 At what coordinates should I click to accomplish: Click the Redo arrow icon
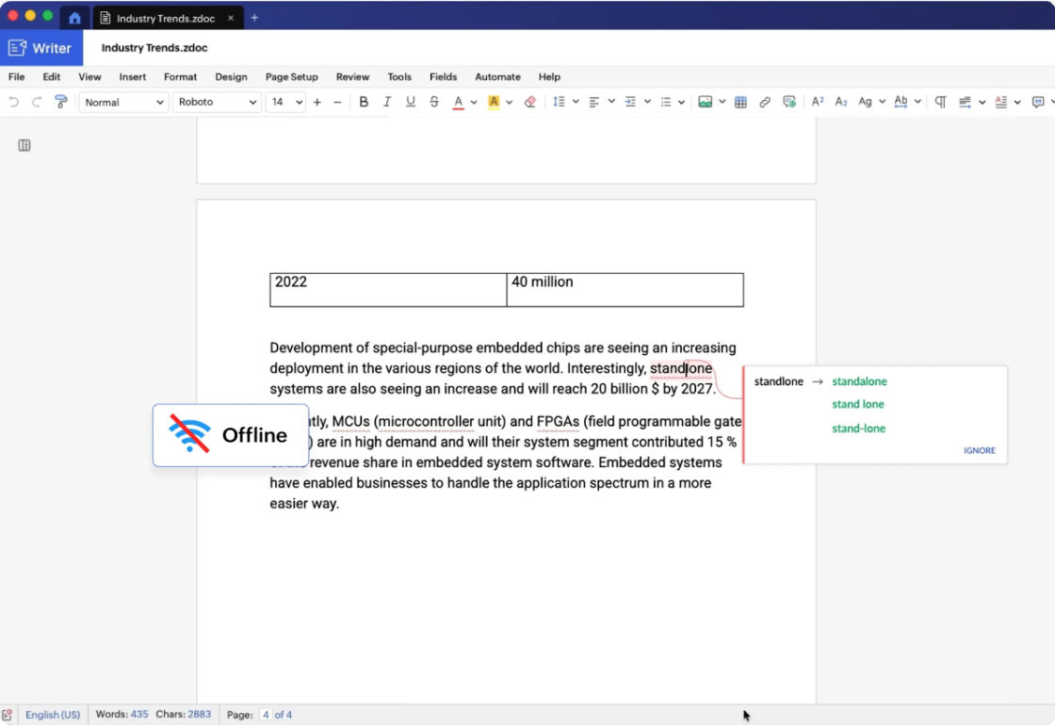coord(37,103)
